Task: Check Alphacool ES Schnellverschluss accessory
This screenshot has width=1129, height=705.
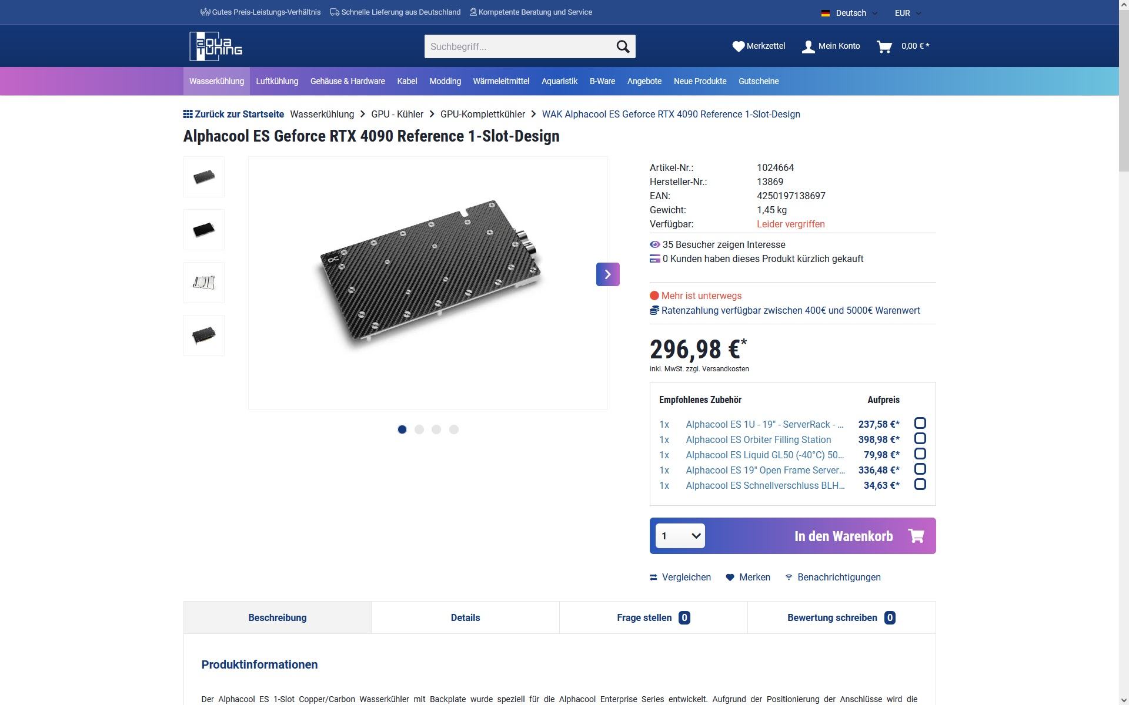Action: click(x=920, y=485)
